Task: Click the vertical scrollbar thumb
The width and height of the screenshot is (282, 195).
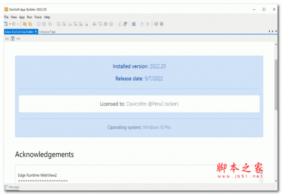Action: (x=276, y=85)
